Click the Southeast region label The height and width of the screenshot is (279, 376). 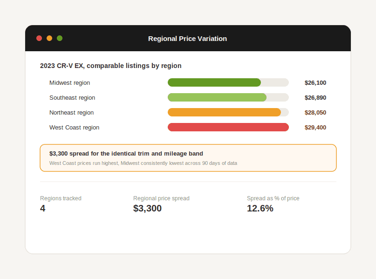pyautogui.click(x=72, y=97)
